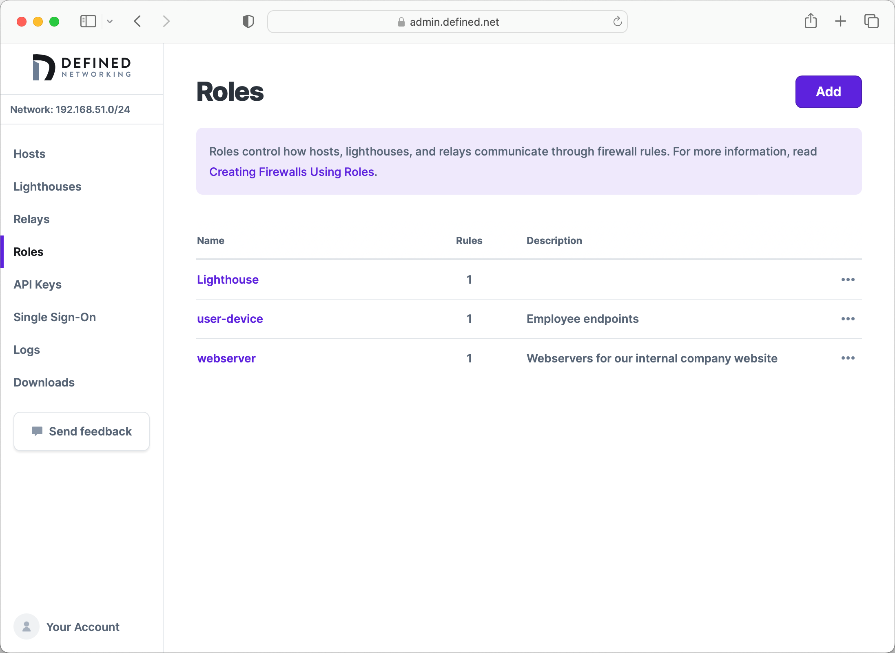
Task: Click the user avatar next to Your Account
Action: tap(26, 626)
